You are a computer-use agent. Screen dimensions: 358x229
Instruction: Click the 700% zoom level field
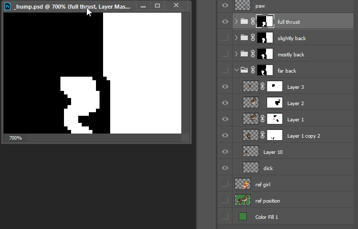pos(16,138)
